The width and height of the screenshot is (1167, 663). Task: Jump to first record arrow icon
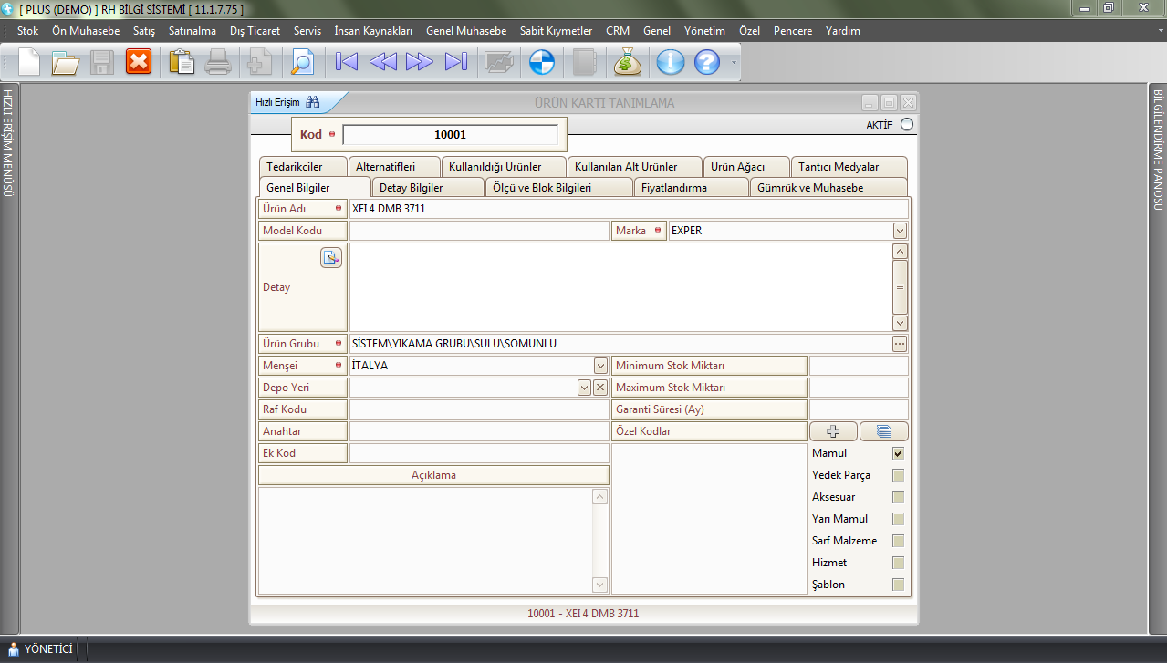pos(347,62)
